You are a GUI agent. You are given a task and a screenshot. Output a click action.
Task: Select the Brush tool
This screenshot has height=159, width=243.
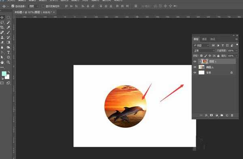9,32
